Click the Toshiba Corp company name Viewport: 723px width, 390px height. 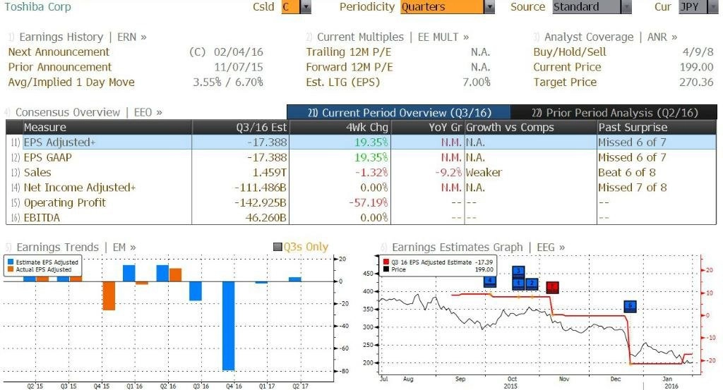(x=38, y=7)
